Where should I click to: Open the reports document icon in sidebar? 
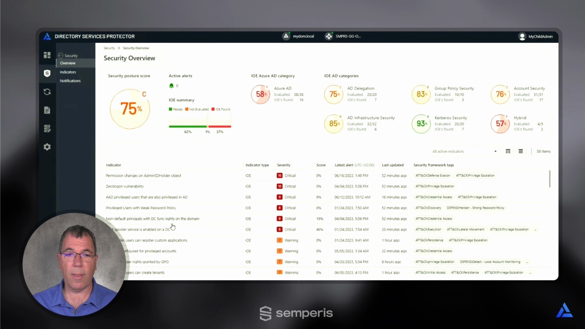[47, 110]
